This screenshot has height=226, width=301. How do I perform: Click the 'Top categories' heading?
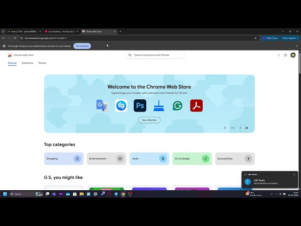[x=60, y=145]
